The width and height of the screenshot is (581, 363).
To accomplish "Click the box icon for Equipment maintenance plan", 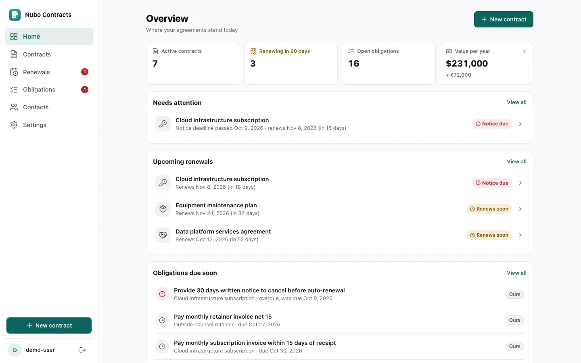I will click(163, 209).
